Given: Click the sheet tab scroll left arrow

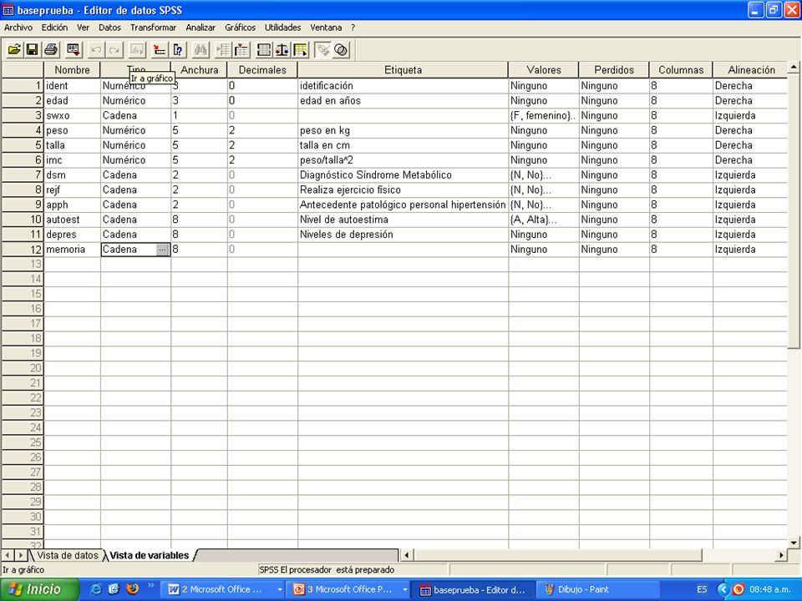Looking at the screenshot, I should click(x=8, y=555).
